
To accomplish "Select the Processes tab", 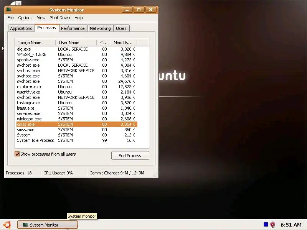I will coord(46,28).
